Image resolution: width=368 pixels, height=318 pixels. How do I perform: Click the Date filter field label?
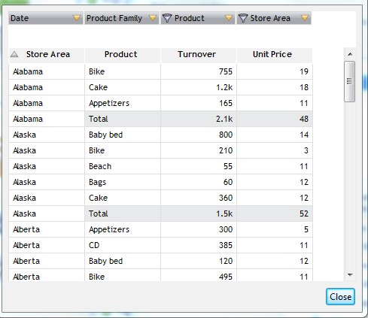(x=20, y=18)
